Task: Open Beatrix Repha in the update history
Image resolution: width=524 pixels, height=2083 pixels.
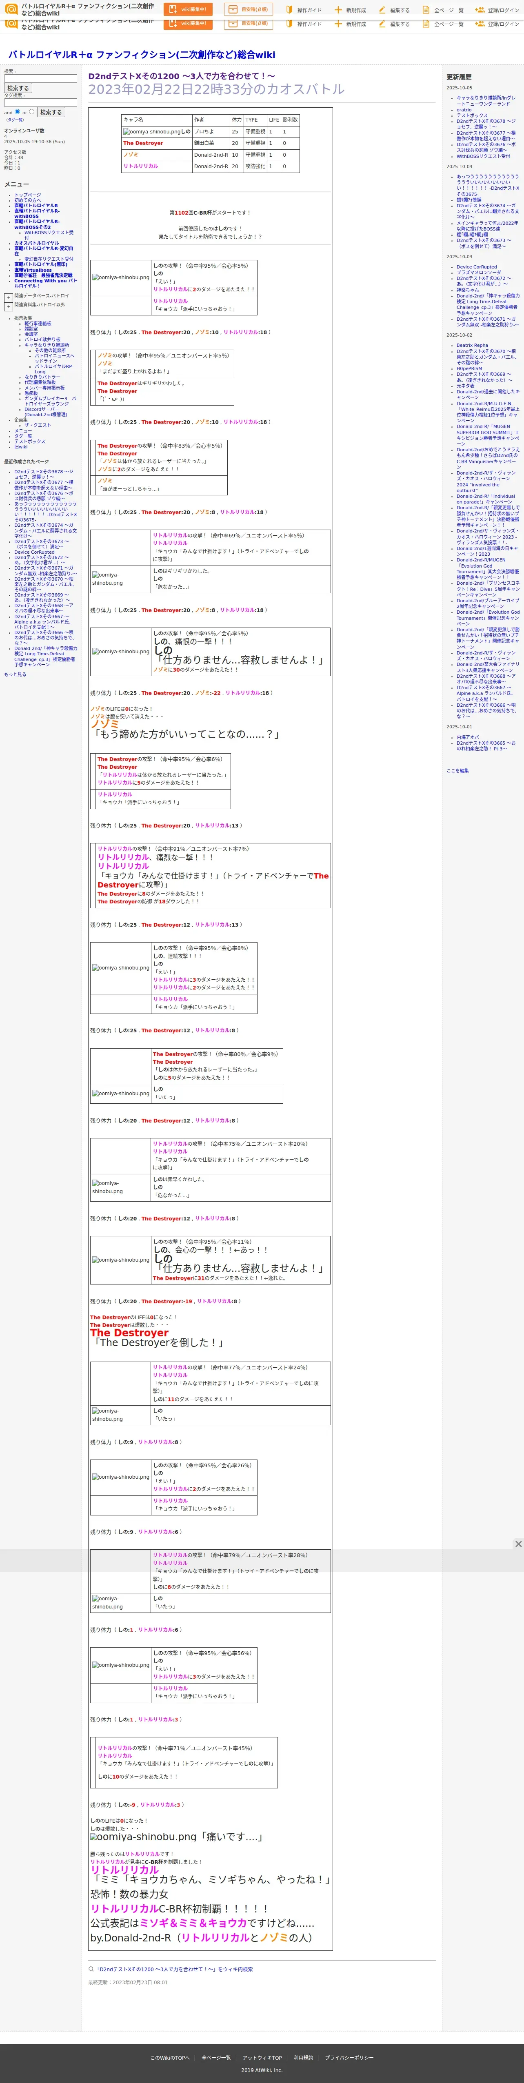Action: click(472, 345)
